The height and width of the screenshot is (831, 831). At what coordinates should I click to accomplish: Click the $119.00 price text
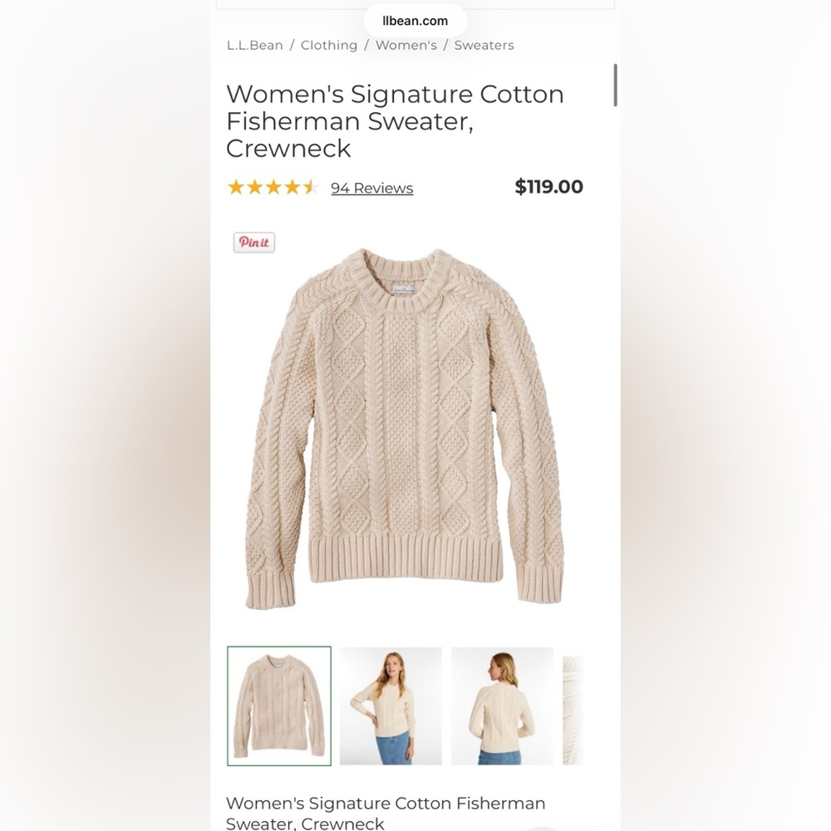(x=548, y=187)
